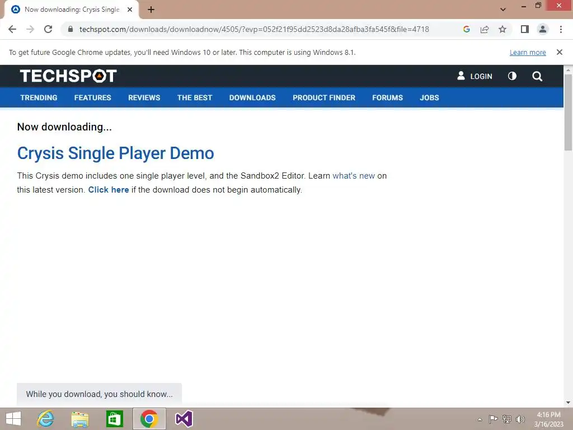The height and width of the screenshot is (430, 573).
Task: Open TechSpot site search
Action: click(x=537, y=76)
